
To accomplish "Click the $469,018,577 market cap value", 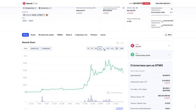I will [x=81, y=10].
